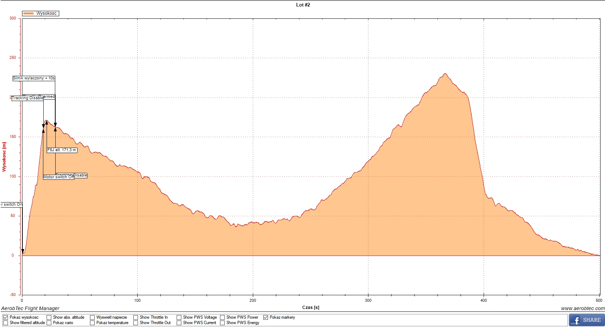Click the Lot #2 chart title
Image resolution: width=605 pixels, height=327 pixels.
pos(303,5)
